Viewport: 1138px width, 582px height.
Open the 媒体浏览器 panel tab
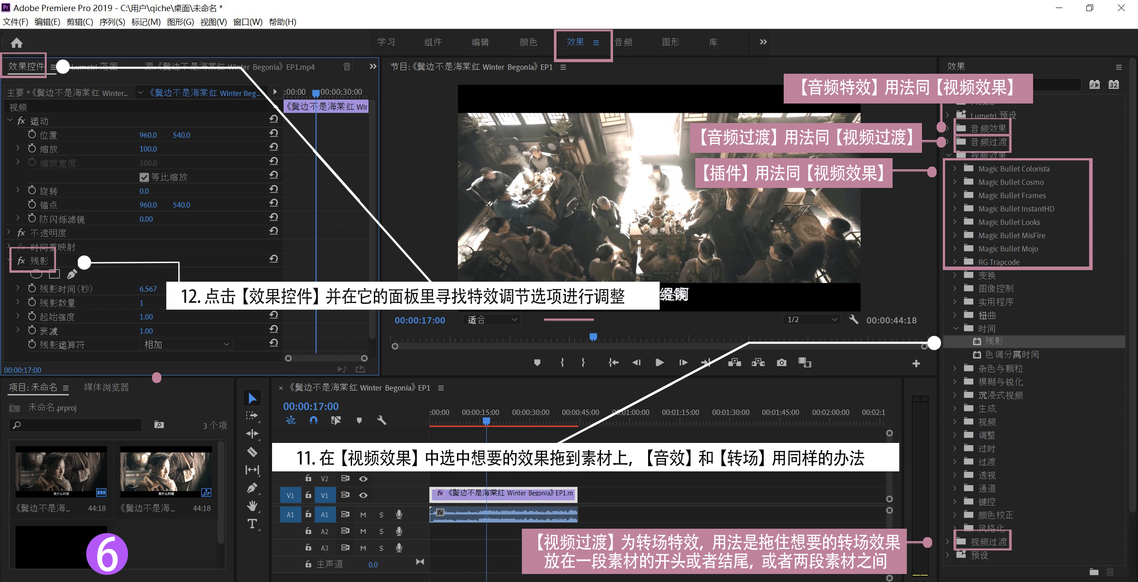pyautogui.click(x=106, y=387)
